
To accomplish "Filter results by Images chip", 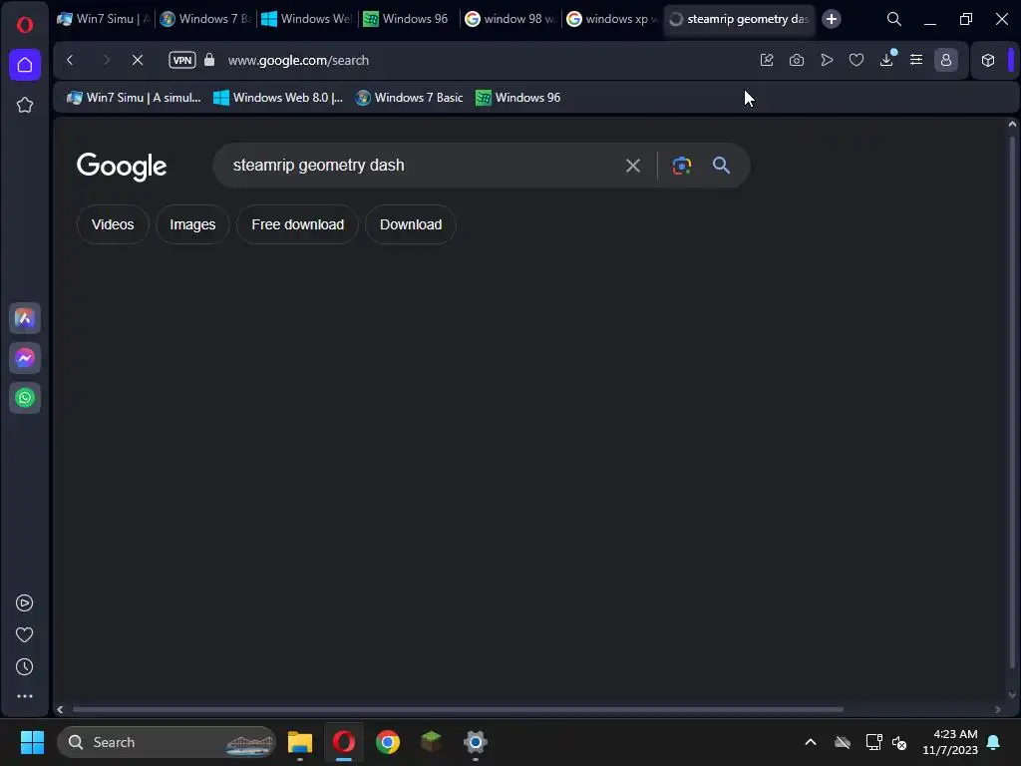I will 192,224.
